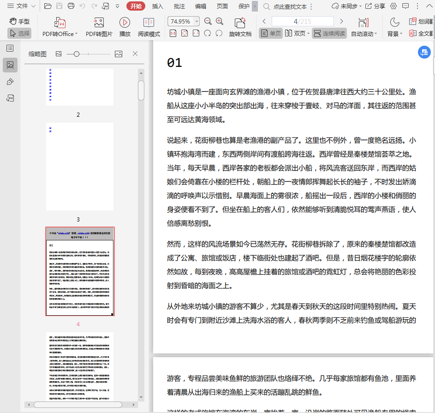The height and width of the screenshot is (413, 435).
Task: Toggle 连续阅读 continuous reading mode
Action: tap(329, 33)
